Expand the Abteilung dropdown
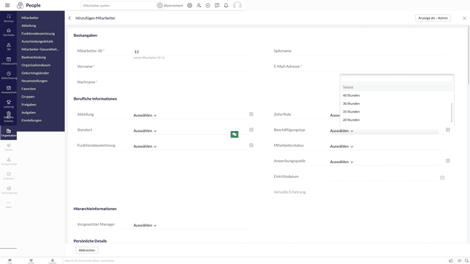470x264 pixels. pos(145,115)
